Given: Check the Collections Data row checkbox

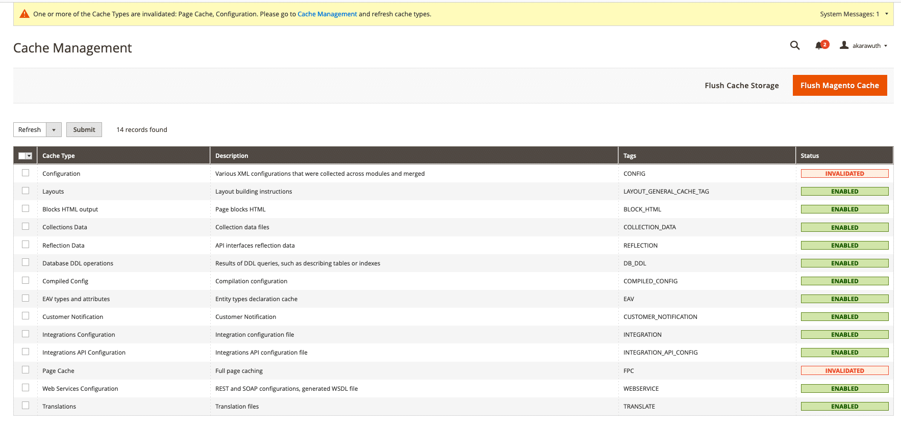Looking at the screenshot, I should tap(26, 226).
